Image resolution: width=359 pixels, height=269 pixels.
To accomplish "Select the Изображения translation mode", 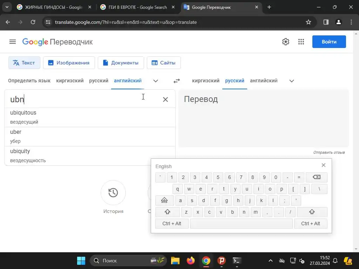I will pyautogui.click(x=69, y=63).
